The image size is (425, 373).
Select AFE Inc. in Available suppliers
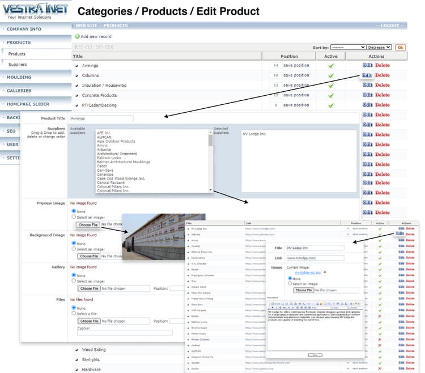pyautogui.click(x=104, y=133)
